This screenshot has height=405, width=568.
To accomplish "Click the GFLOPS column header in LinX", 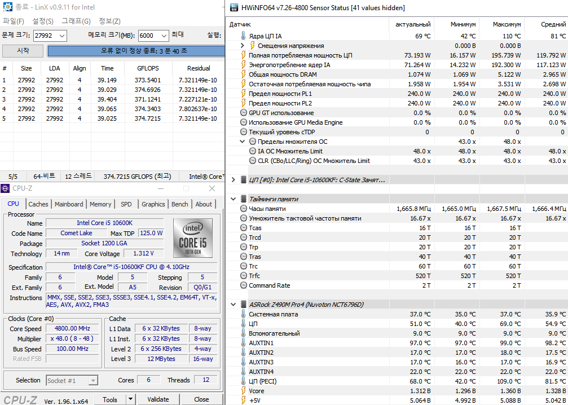I will click(x=148, y=68).
